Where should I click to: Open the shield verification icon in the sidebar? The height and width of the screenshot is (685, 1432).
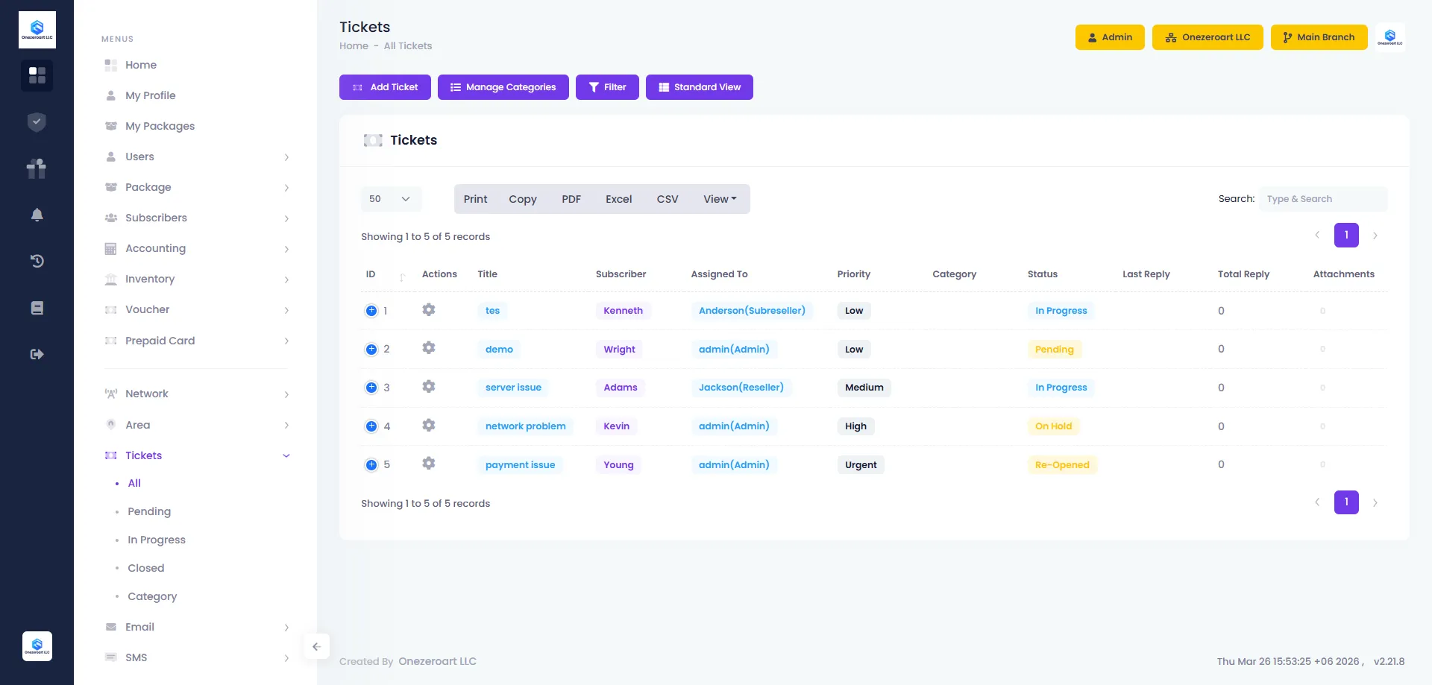click(37, 121)
